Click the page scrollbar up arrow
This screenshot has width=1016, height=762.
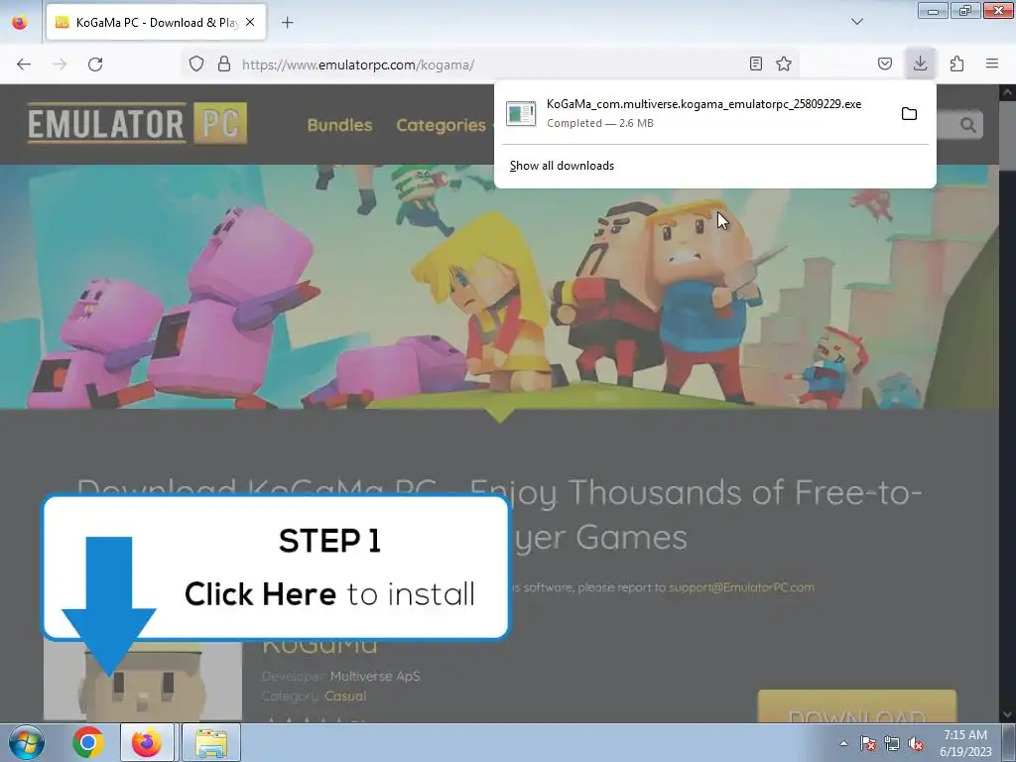(x=1008, y=92)
